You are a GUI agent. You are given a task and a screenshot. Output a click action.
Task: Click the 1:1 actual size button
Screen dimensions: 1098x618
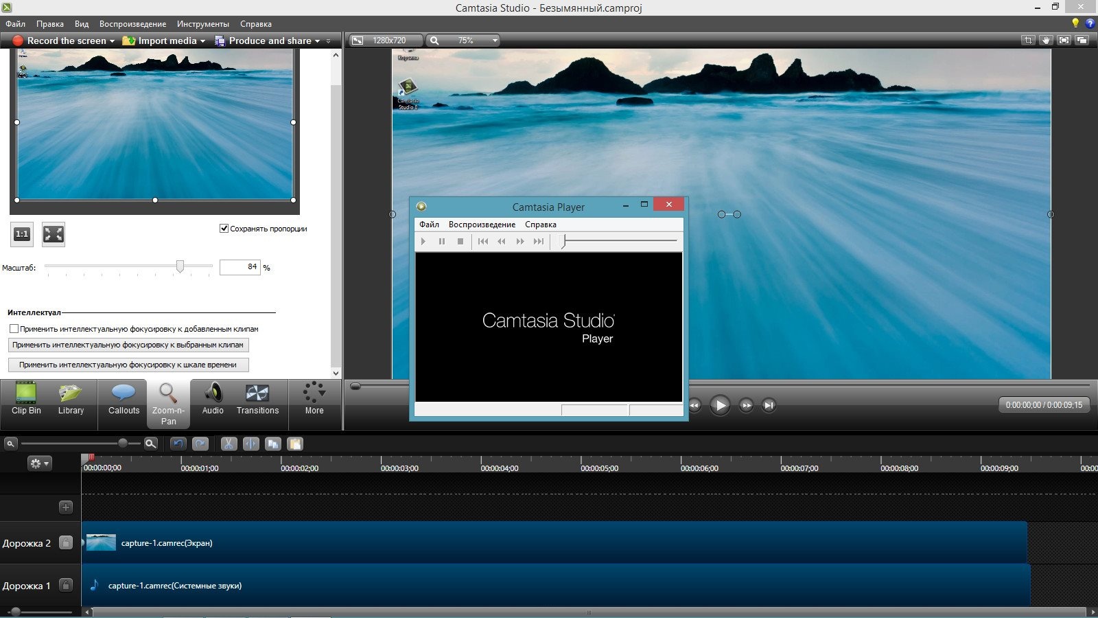[22, 234]
